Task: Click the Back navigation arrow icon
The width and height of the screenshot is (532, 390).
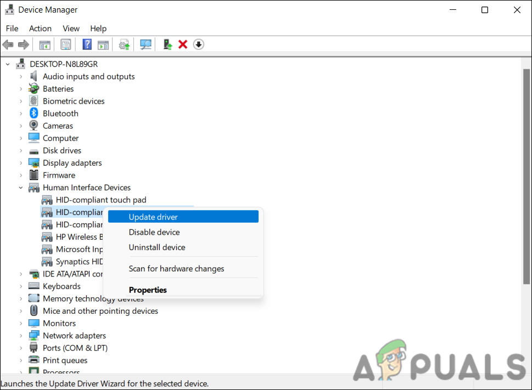Action: click(8, 44)
